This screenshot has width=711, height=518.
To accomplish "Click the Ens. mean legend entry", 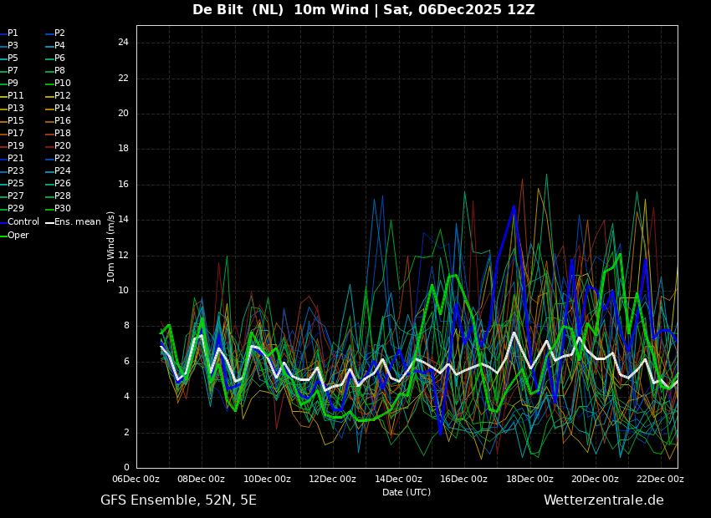I will coord(77,222).
